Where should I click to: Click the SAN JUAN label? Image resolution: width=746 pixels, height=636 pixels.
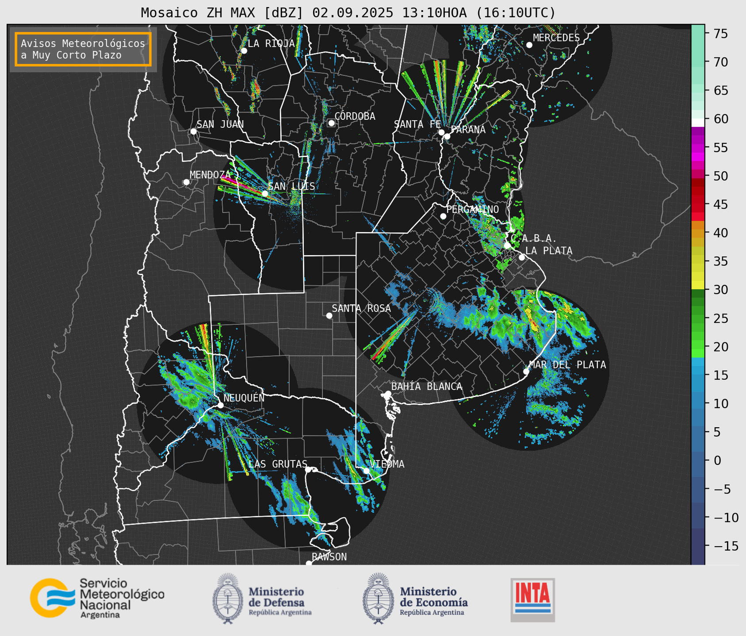tap(220, 125)
